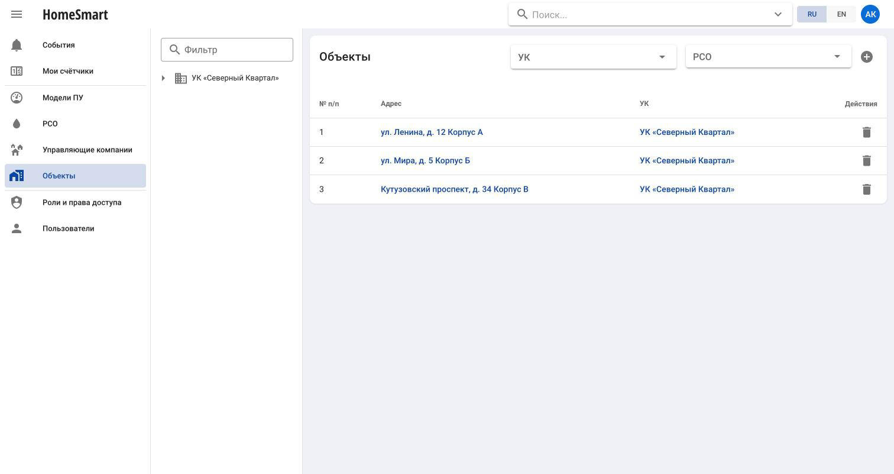Switch language to RU

coord(812,14)
